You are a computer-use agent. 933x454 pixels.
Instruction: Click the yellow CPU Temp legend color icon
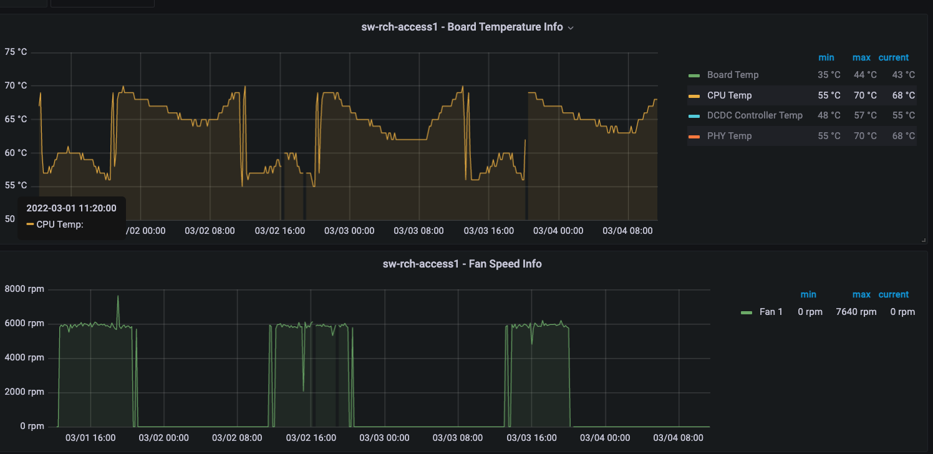point(694,96)
